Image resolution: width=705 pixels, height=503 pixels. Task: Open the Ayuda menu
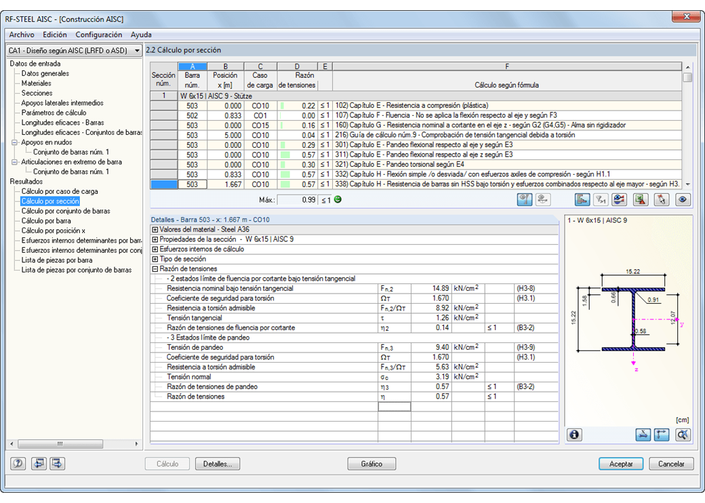(x=141, y=35)
